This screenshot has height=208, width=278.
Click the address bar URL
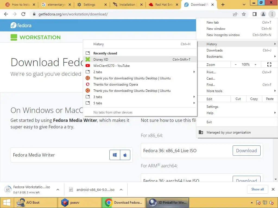point(73,14)
